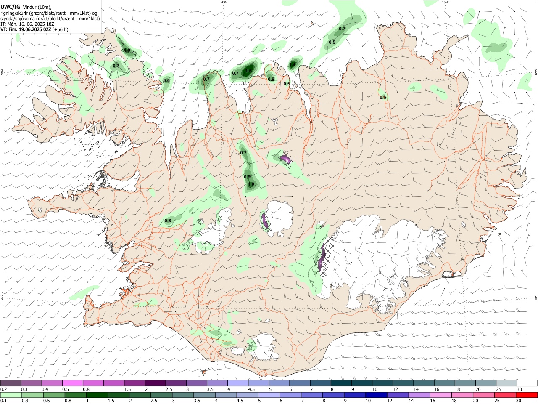Click the 'UWC/IG' title text

pos(10,7)
